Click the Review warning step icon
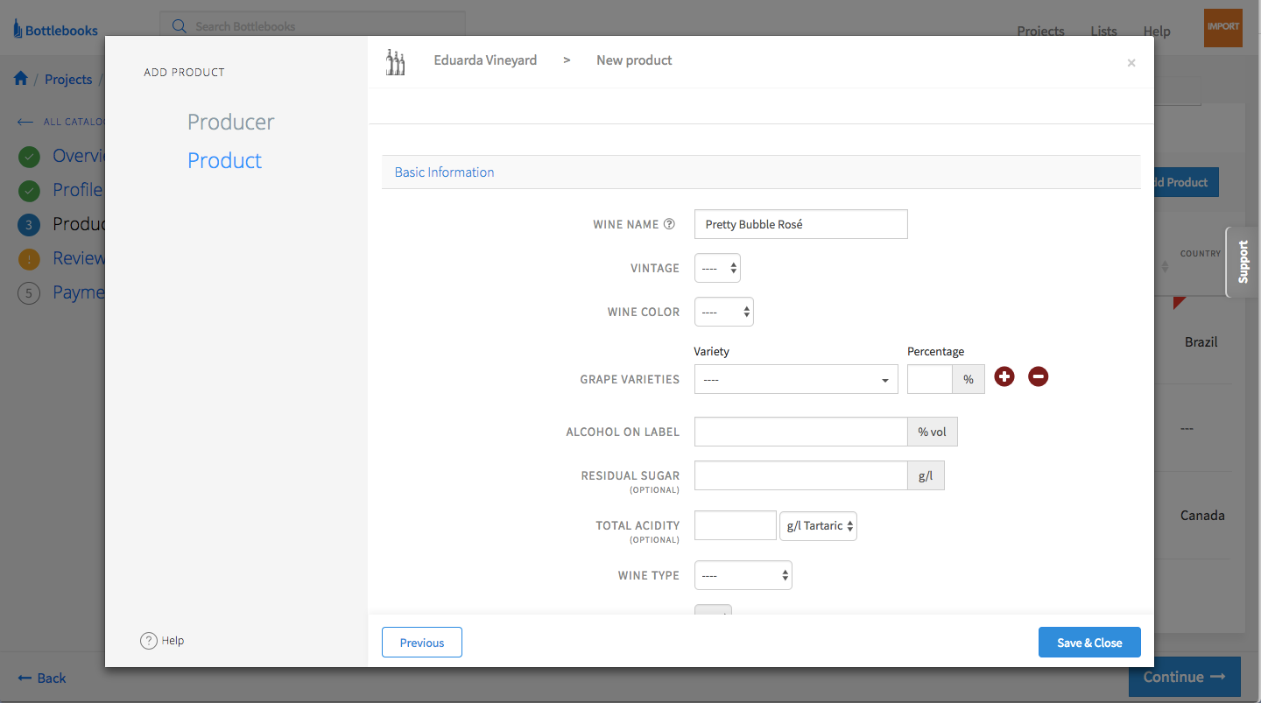Screen dimensions: 1261x703 pyautogui.click(x=29, y=259)
